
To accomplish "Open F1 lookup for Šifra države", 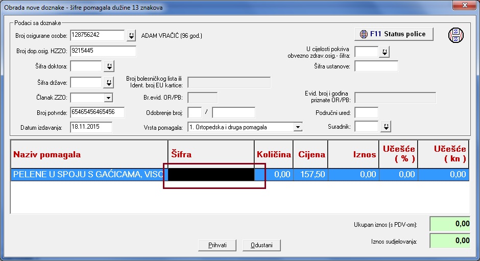I will point(109,82).
